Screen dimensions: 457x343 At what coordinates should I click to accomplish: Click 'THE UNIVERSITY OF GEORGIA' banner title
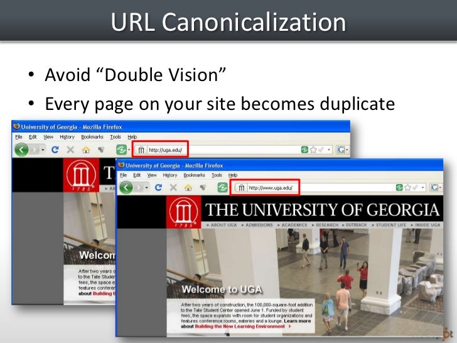point(322,210)
